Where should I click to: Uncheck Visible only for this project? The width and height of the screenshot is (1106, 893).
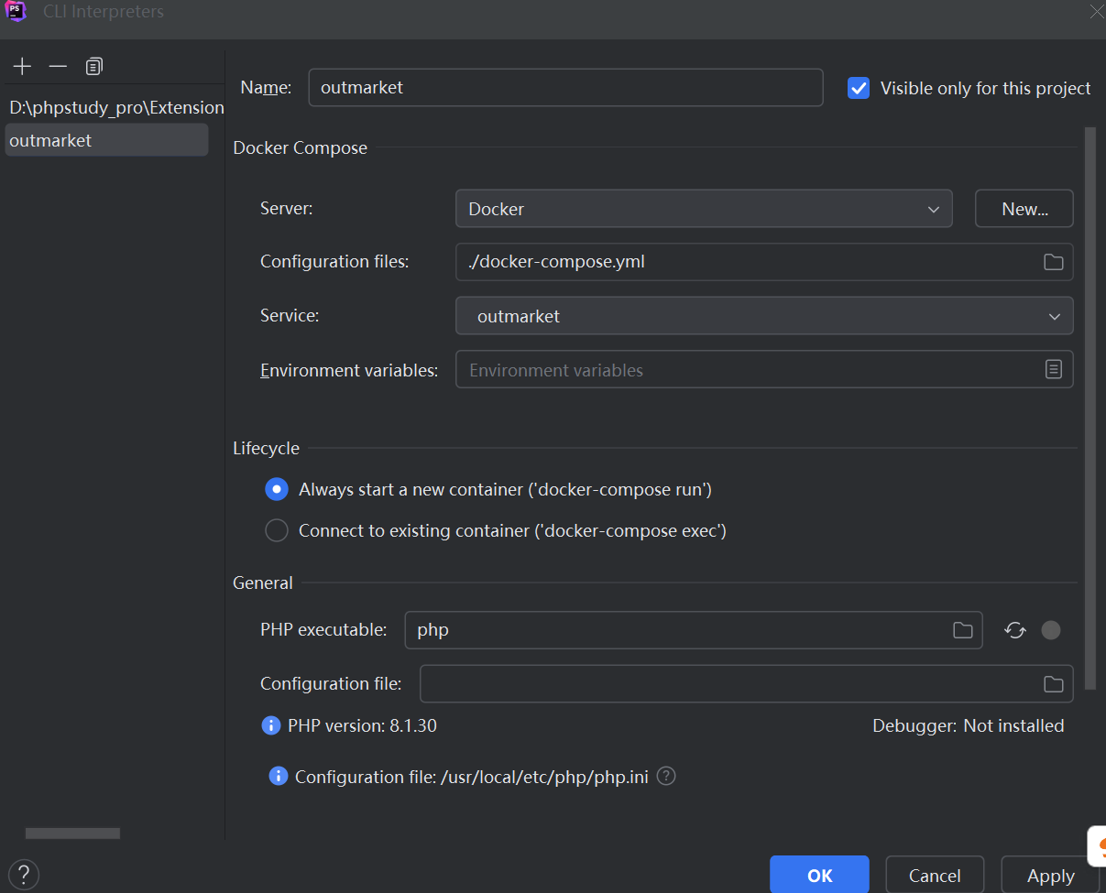[x=859, y=88]
